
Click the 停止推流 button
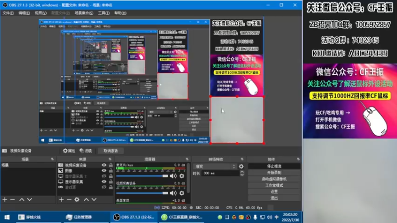click(x=274, y=166)
